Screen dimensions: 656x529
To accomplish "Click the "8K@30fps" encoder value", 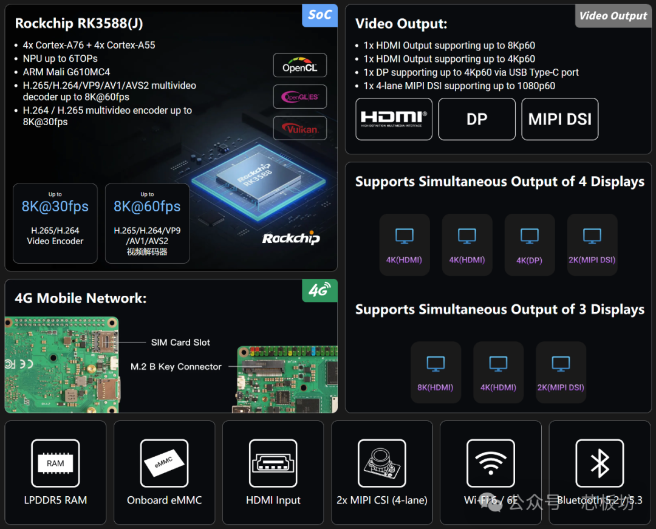I will pyautogui.click(x=55, y=206).
